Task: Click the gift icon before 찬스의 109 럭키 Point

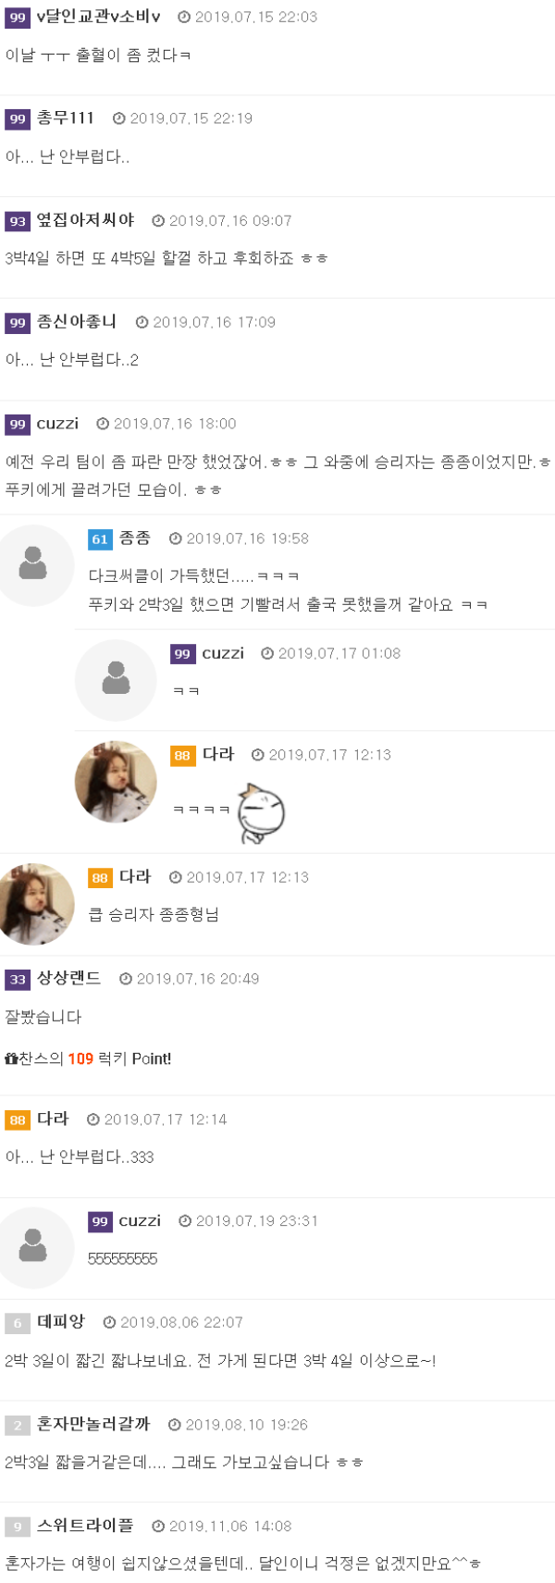Action: pyautogui.click(x=11, y=1058)
